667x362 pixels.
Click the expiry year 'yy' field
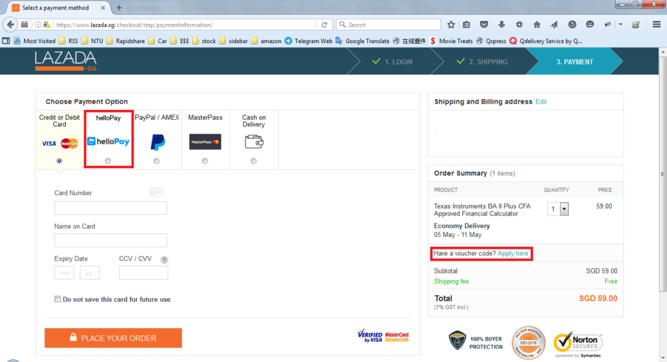point(90,273)
